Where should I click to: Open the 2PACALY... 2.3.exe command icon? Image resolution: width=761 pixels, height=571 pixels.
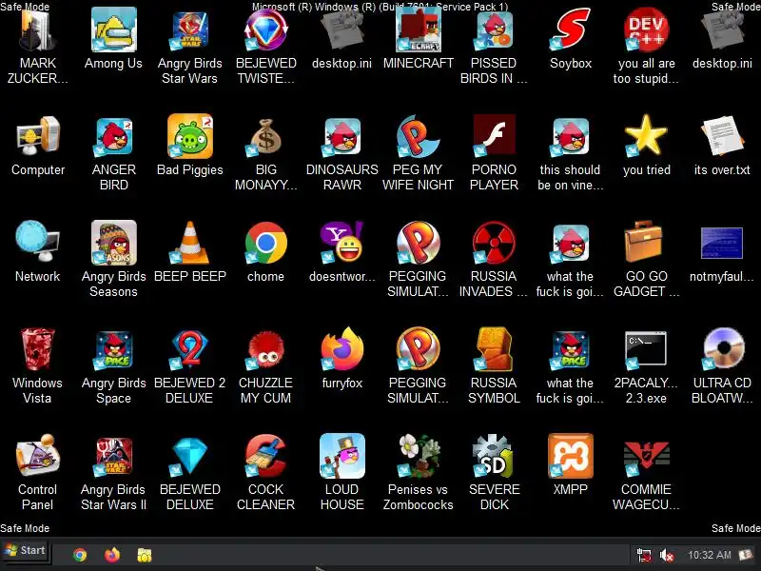pyautogui.click(x=646, y=350)
